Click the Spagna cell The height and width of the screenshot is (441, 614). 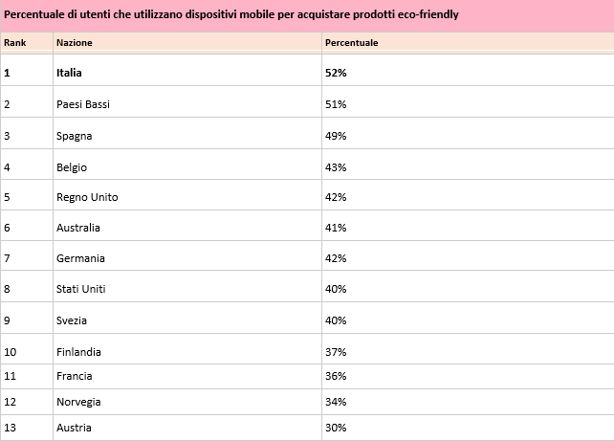tap(75, 136)
